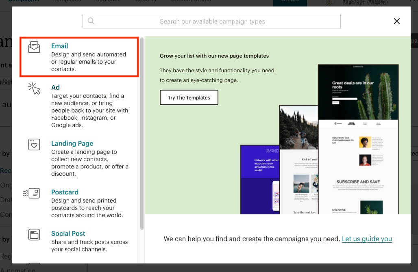
Task: Focus the campaign types search field
Action: [212, 21]
